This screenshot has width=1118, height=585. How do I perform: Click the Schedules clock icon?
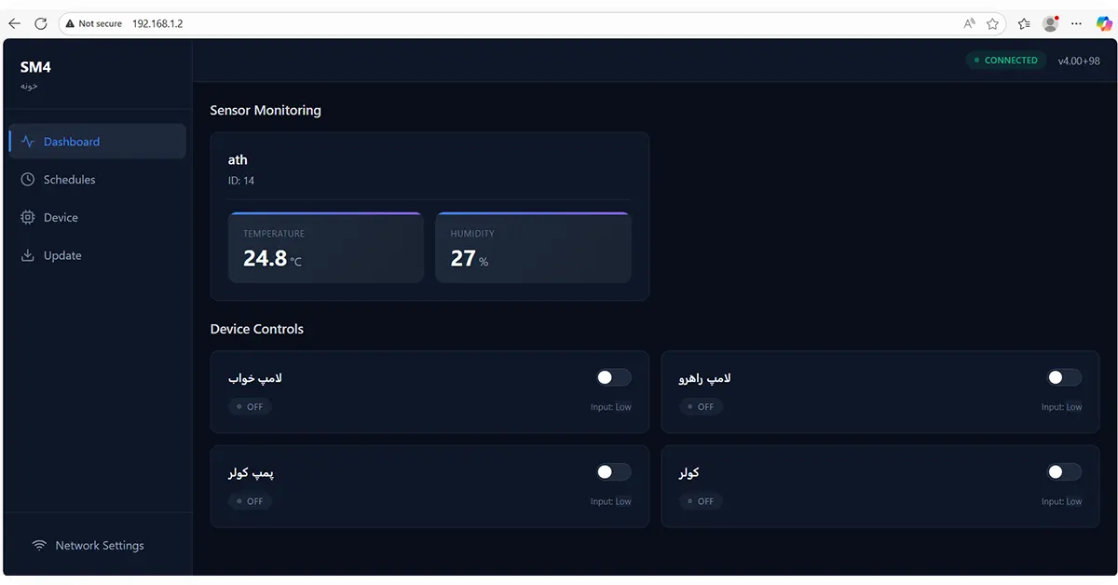click(x=28, y=180)
